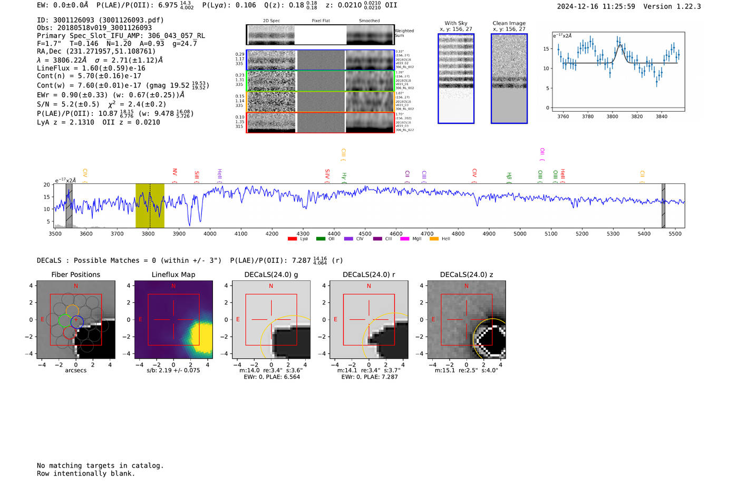Select the green OII legend swatch
The height and width of the screenshot is (502, 738).
click(321, 239)
